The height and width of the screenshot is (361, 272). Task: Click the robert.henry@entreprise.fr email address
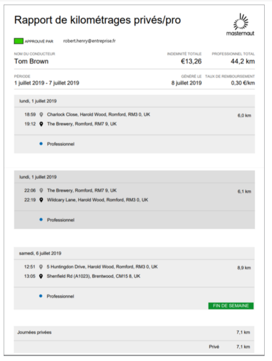click(x=89, y=41)
